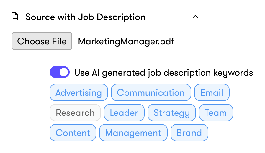265x153 pixels.
Task: Select the Management keyword tag
Action: coord(133,133)
